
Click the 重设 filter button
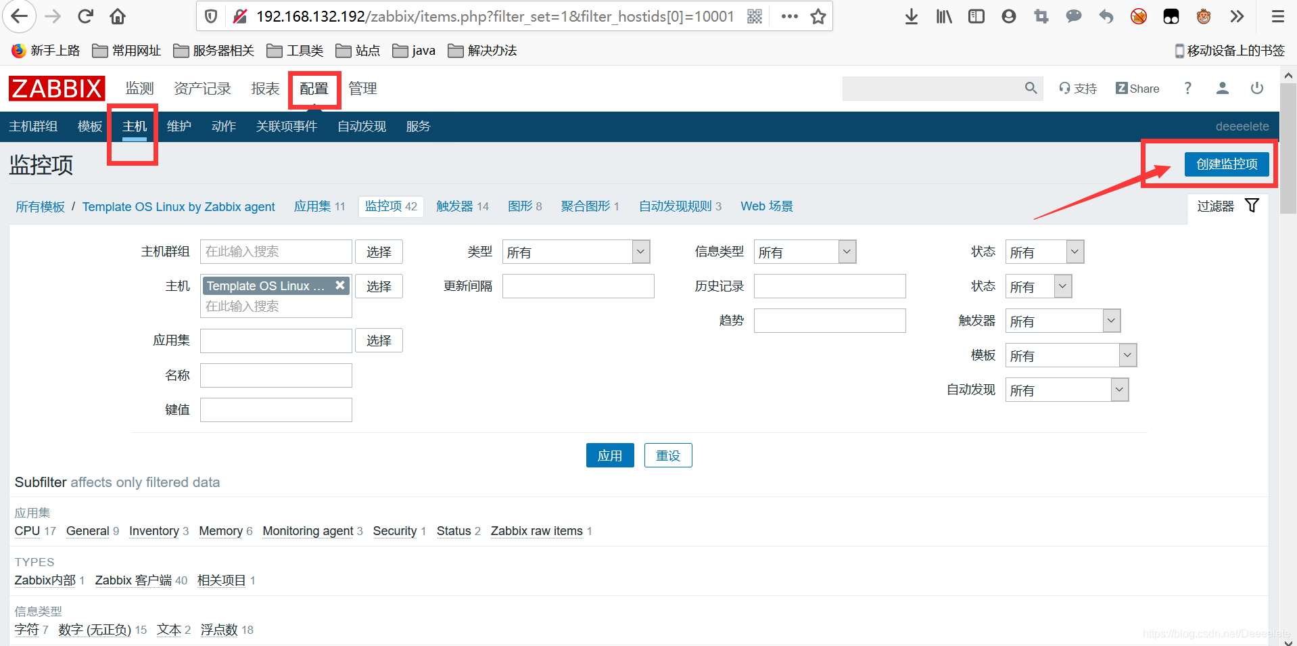click(668, 455)
